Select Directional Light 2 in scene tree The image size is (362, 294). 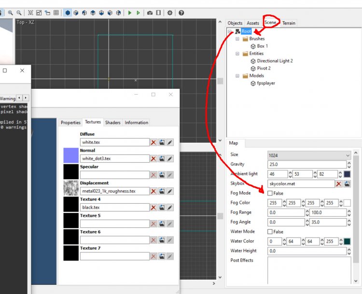275,61
